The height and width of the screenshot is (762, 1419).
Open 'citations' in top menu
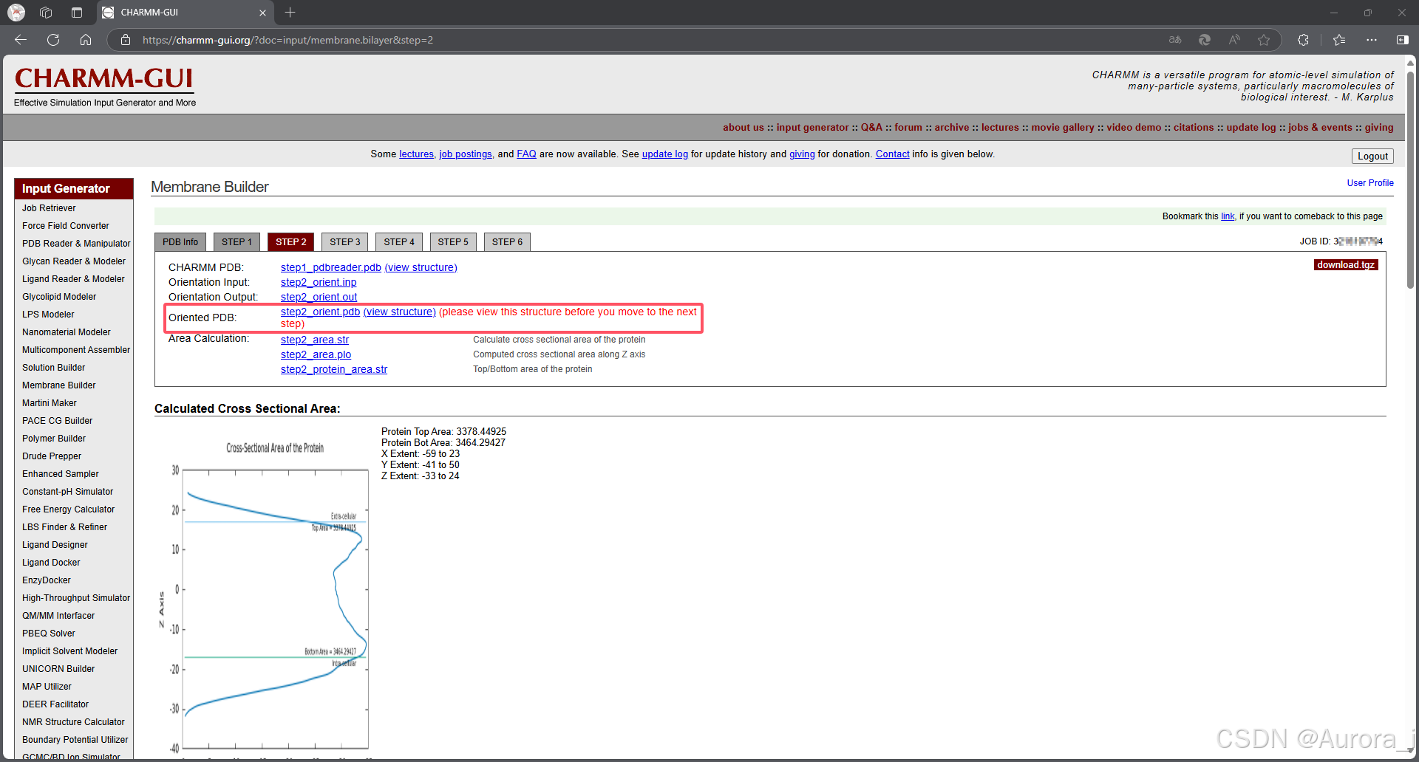[x=1194, y=127]
